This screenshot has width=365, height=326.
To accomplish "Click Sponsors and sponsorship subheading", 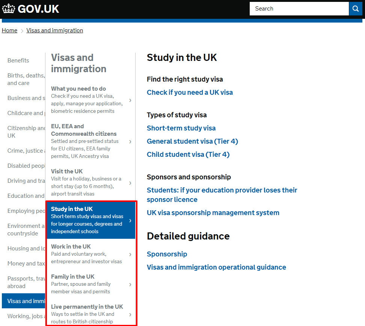I will [x=189, y=177].
